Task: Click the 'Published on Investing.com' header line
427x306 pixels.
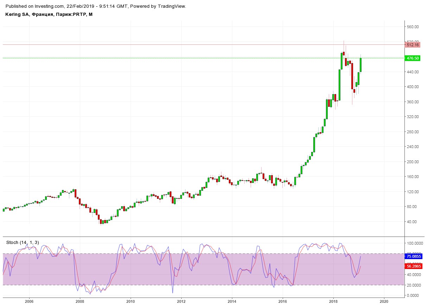Action: (96, 6)
